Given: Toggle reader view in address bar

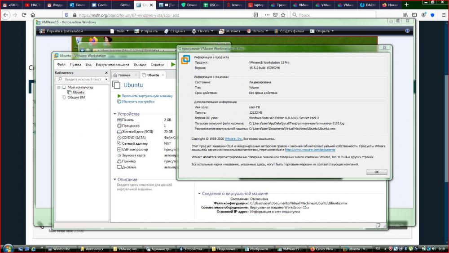Looking at the screenshot, I should (x=256, y=15).
